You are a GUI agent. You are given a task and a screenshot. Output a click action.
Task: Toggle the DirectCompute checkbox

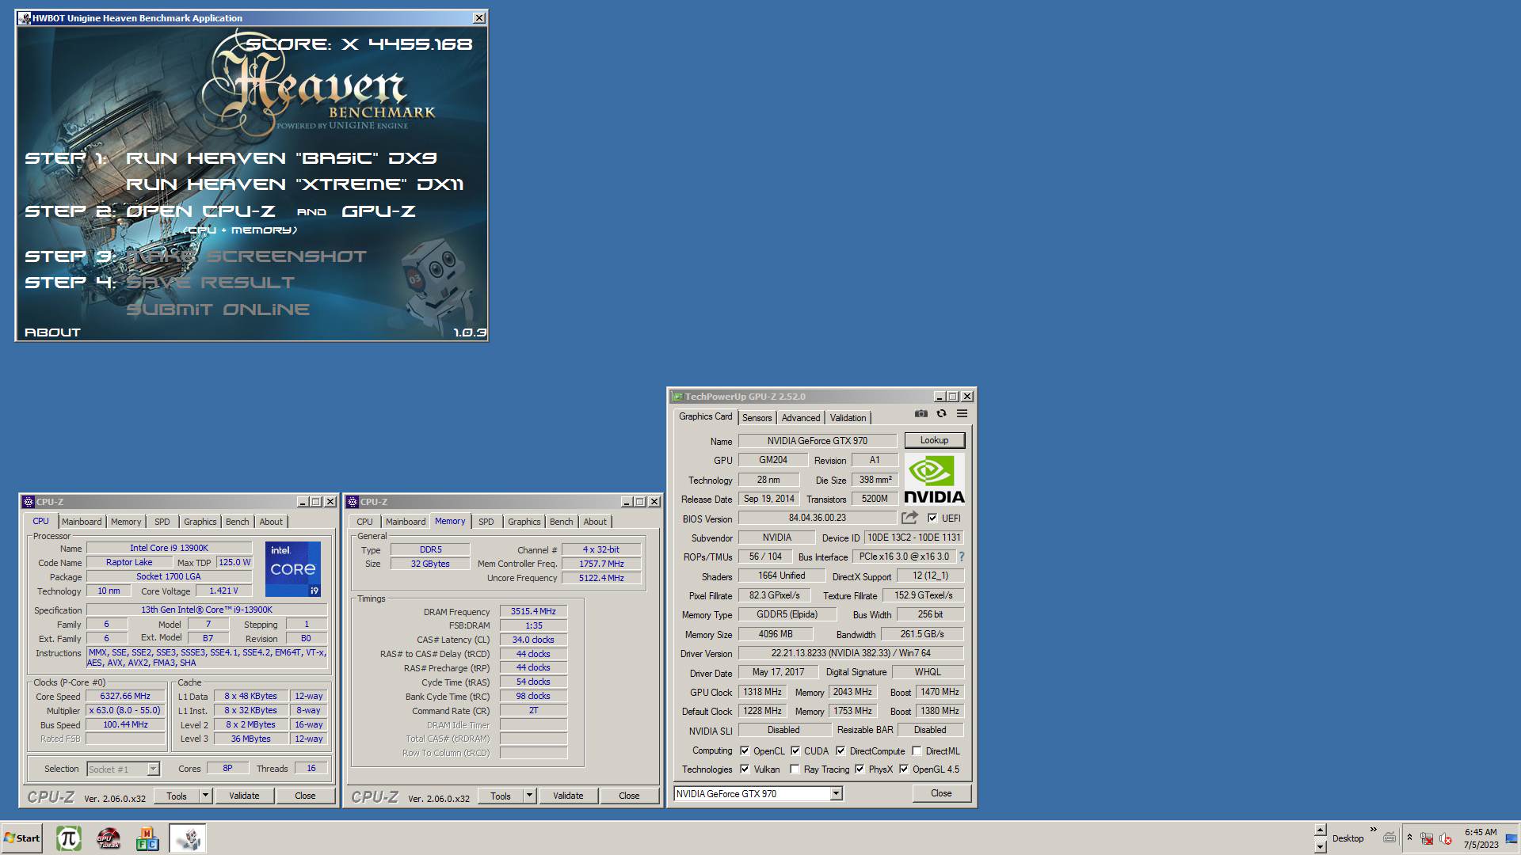point(841,750)
